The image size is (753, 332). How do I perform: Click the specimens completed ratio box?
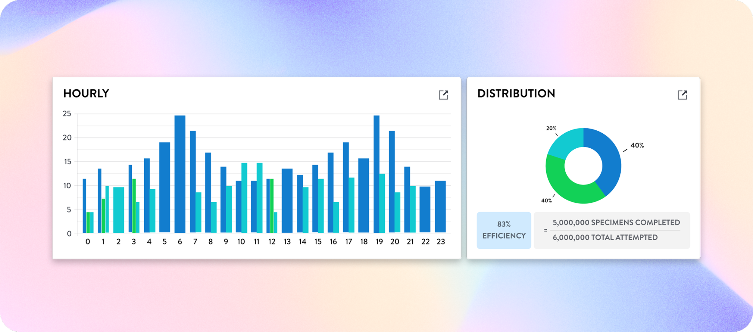(x=612, y=230)
